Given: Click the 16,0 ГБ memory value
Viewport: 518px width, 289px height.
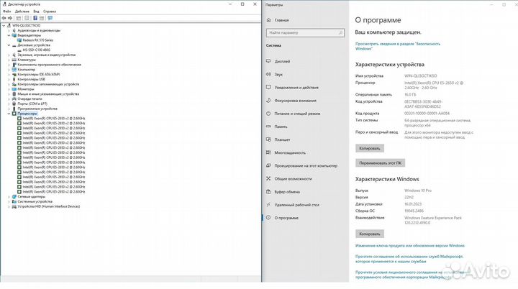Looking at the screenshot, I should coord(410,94).
